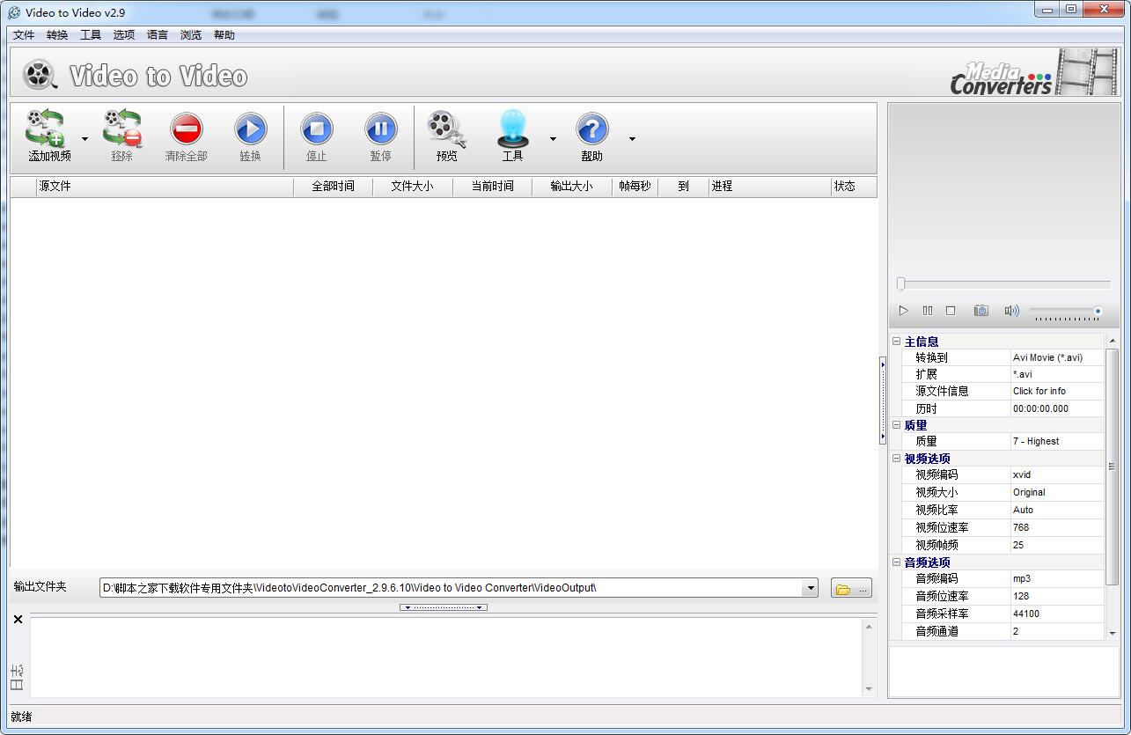1131x735 pixels.
Task: Open output folder path dropdown
Action: pos(810,588)
